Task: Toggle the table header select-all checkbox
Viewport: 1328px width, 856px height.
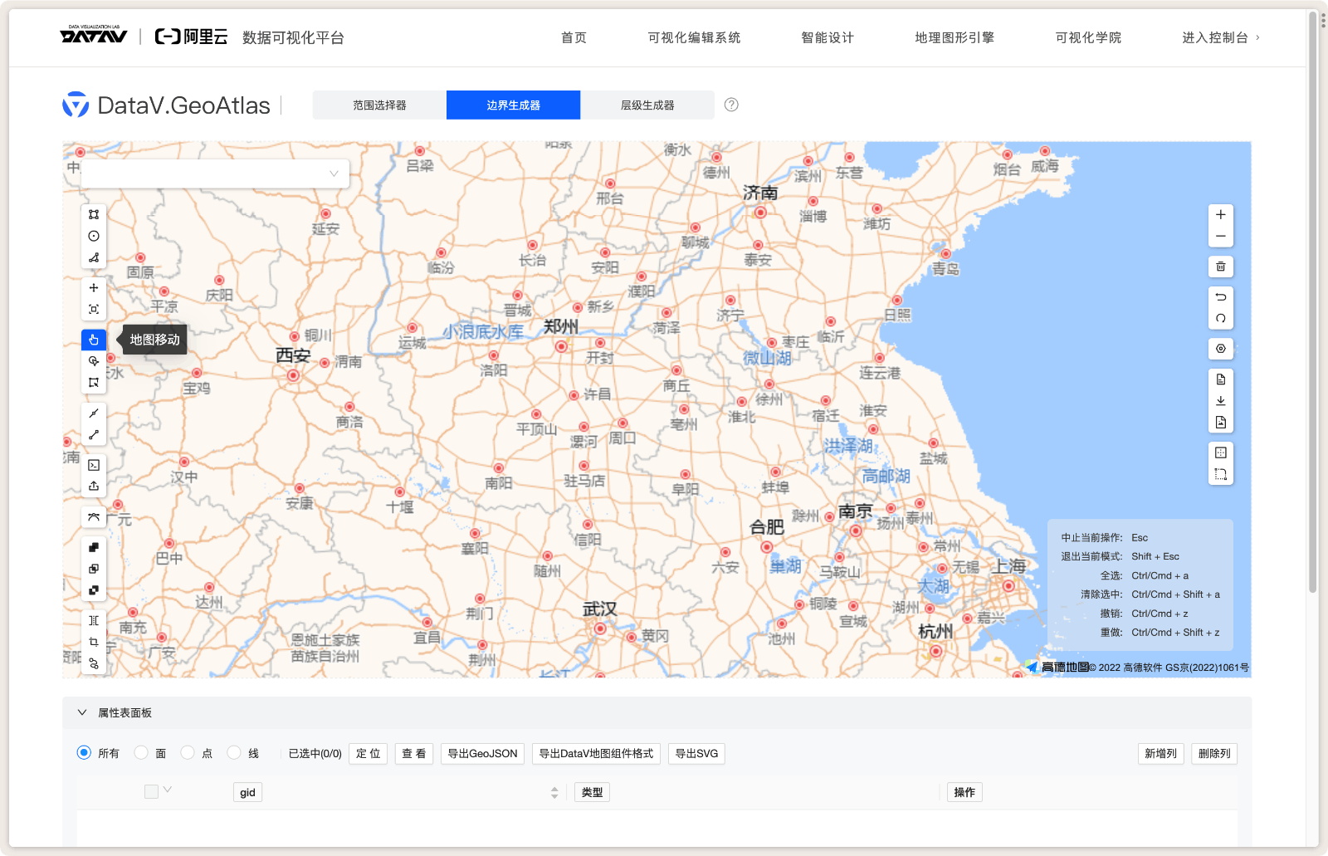Action: point(150,791)
